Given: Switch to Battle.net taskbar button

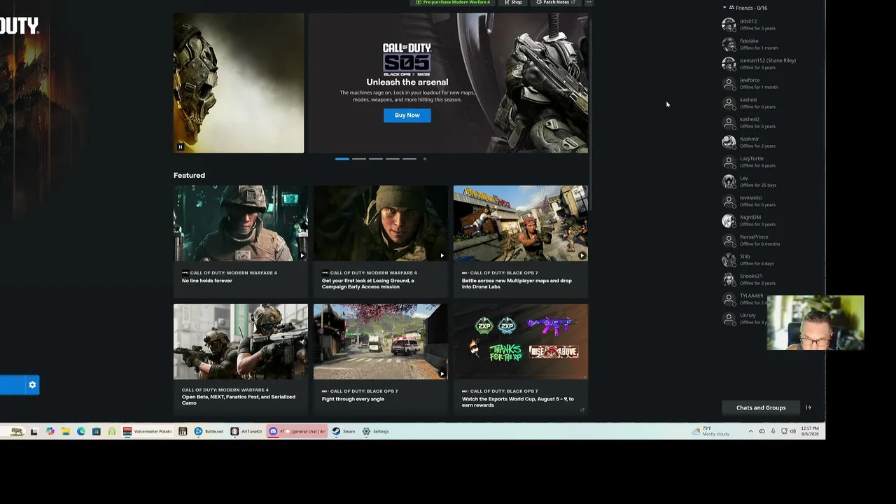Looking at the screenshot, I should (209, 431).
